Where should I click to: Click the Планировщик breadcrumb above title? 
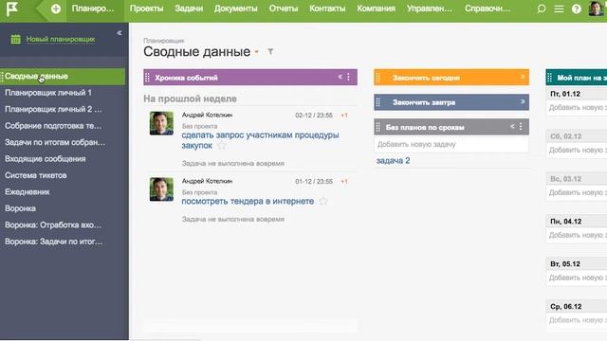(x=163, y=41)
